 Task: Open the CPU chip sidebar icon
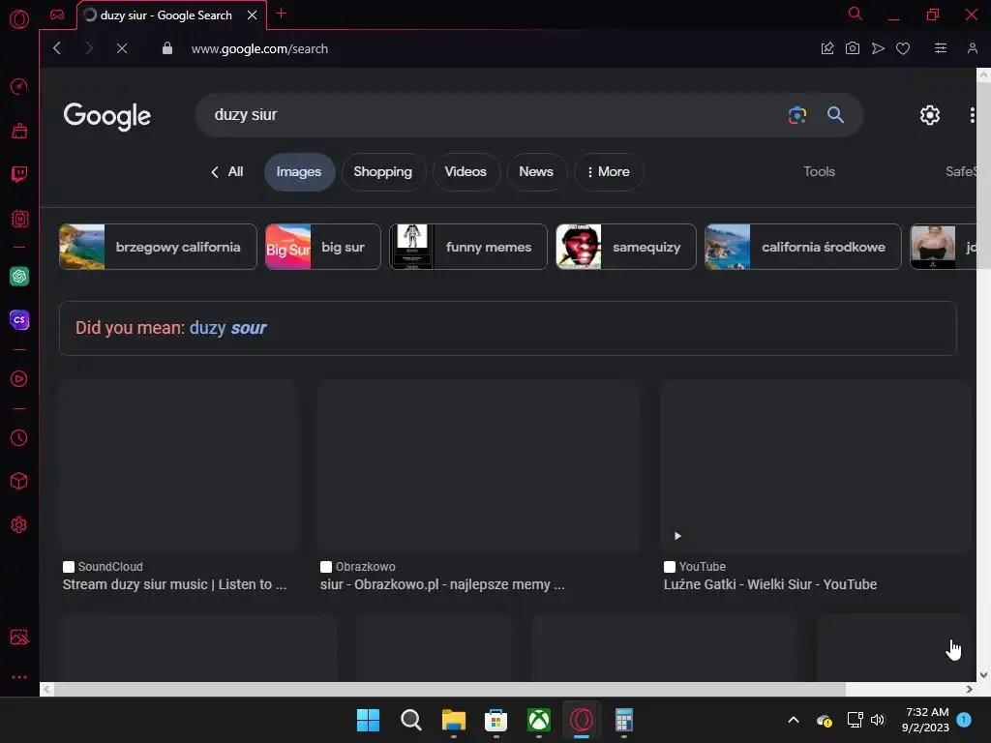(x=19, y=219)
